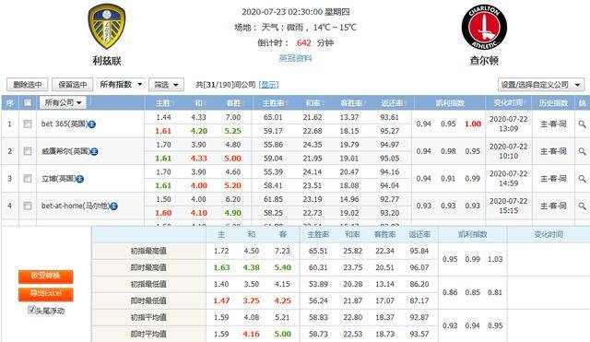
Task: Click the 保留选中 button
Action: 72,85
